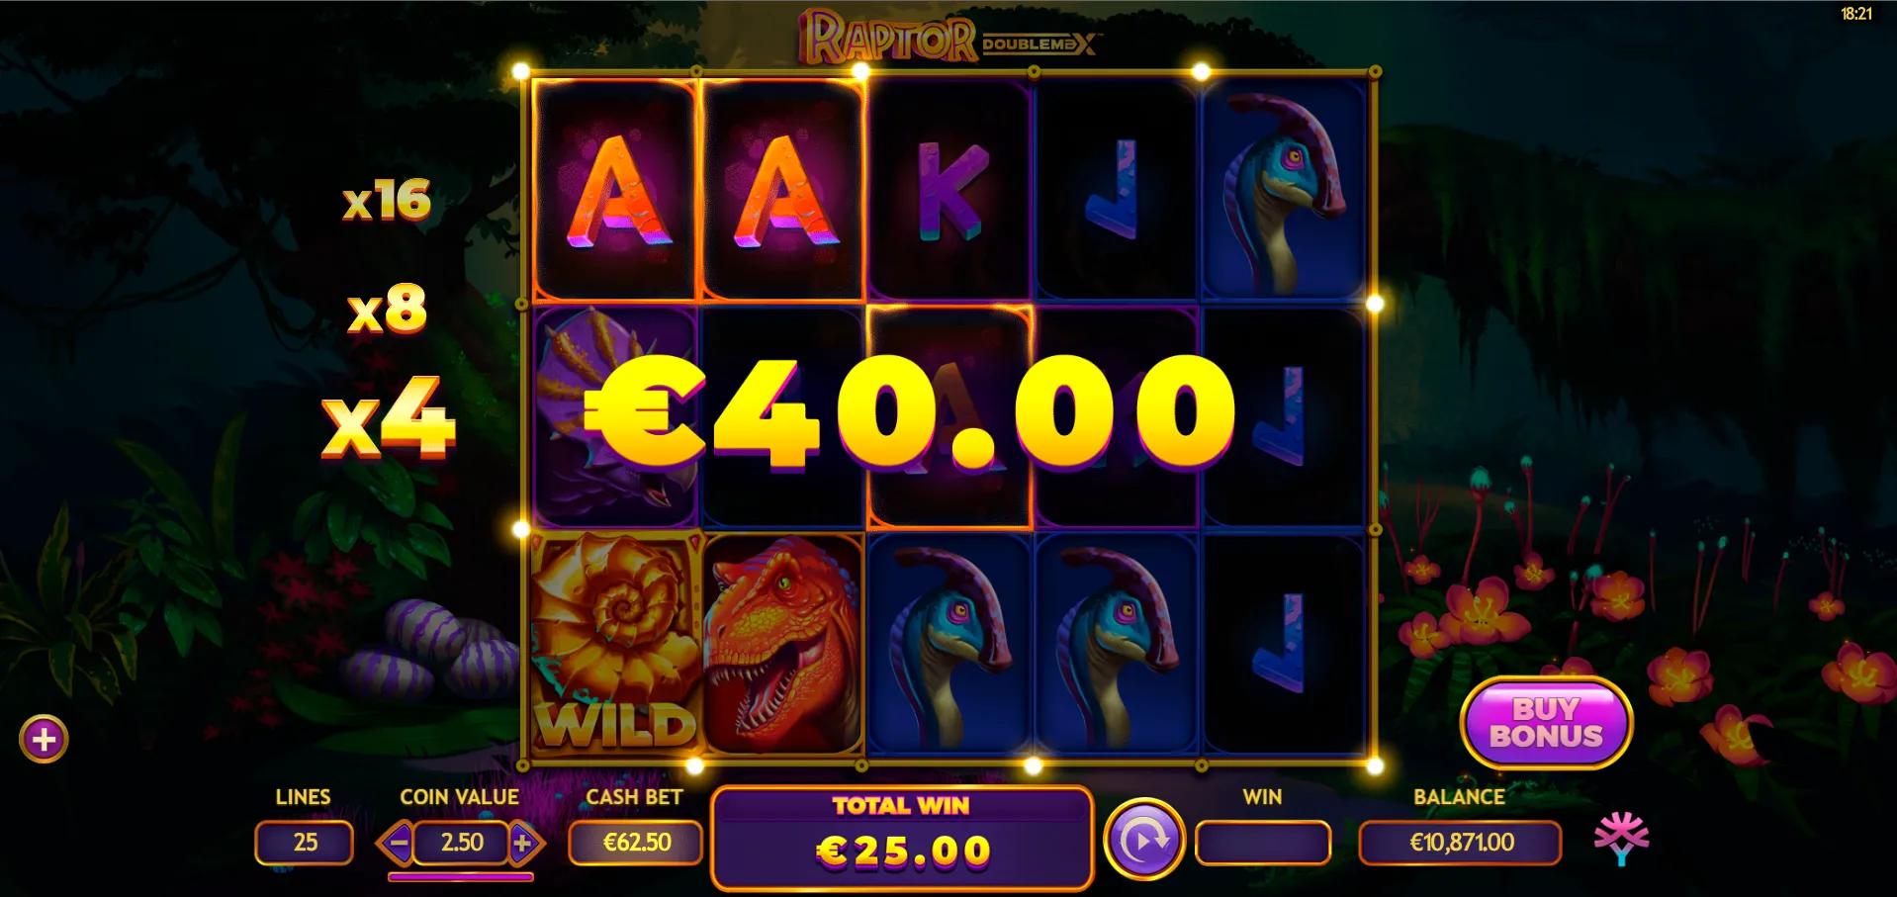
Task: Increase coin value with the plus arrow
Action: pos(524,844)
